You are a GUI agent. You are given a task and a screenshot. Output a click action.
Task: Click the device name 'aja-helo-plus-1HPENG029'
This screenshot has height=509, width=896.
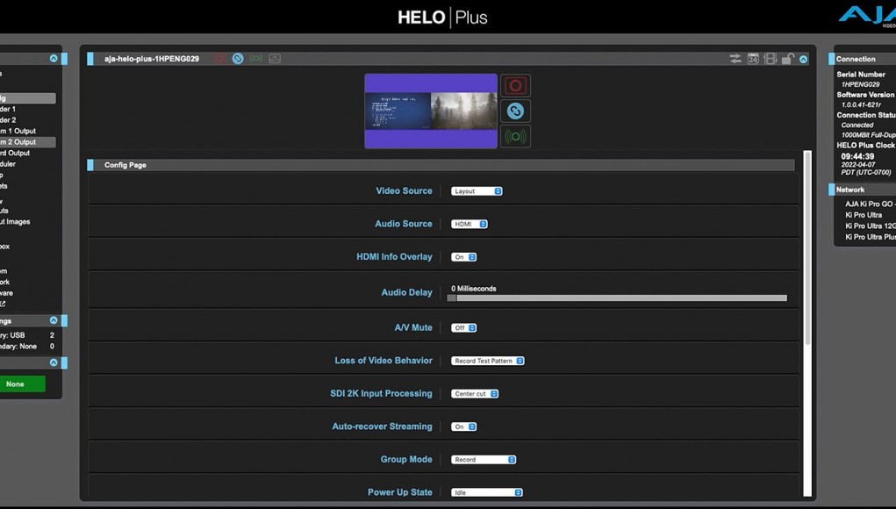click(152, 59)
